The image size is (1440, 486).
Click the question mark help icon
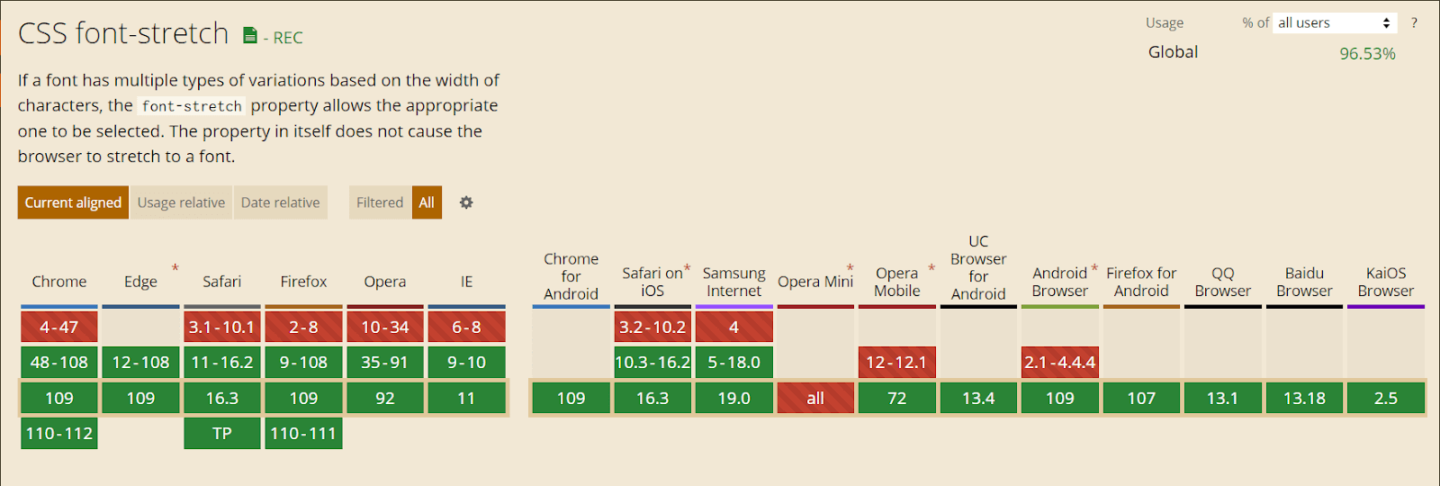pos(1414,22)
